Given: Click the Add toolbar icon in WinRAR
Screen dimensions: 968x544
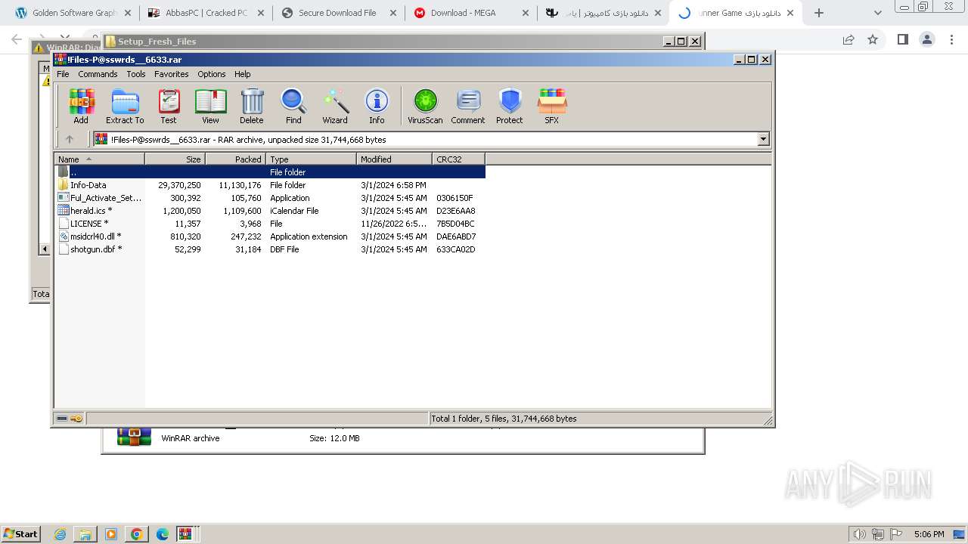Looking at the screenshot, I should point(81,106).
